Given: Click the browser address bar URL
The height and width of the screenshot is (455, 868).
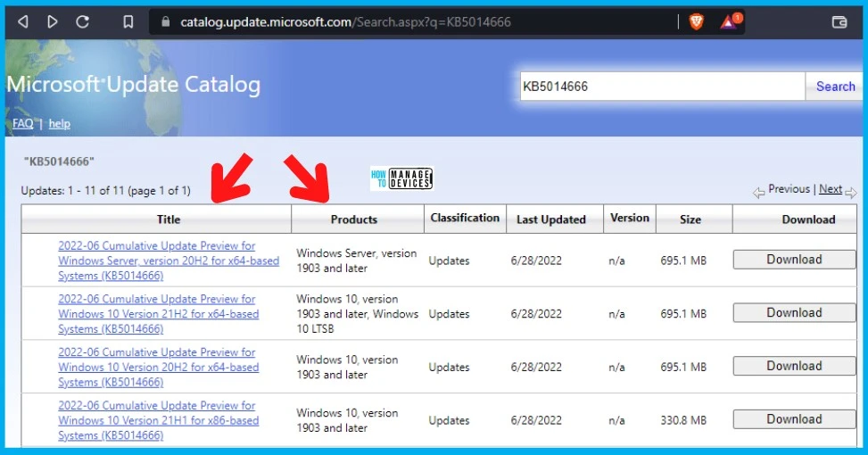Looking at the screenshot, I should 345,22.
